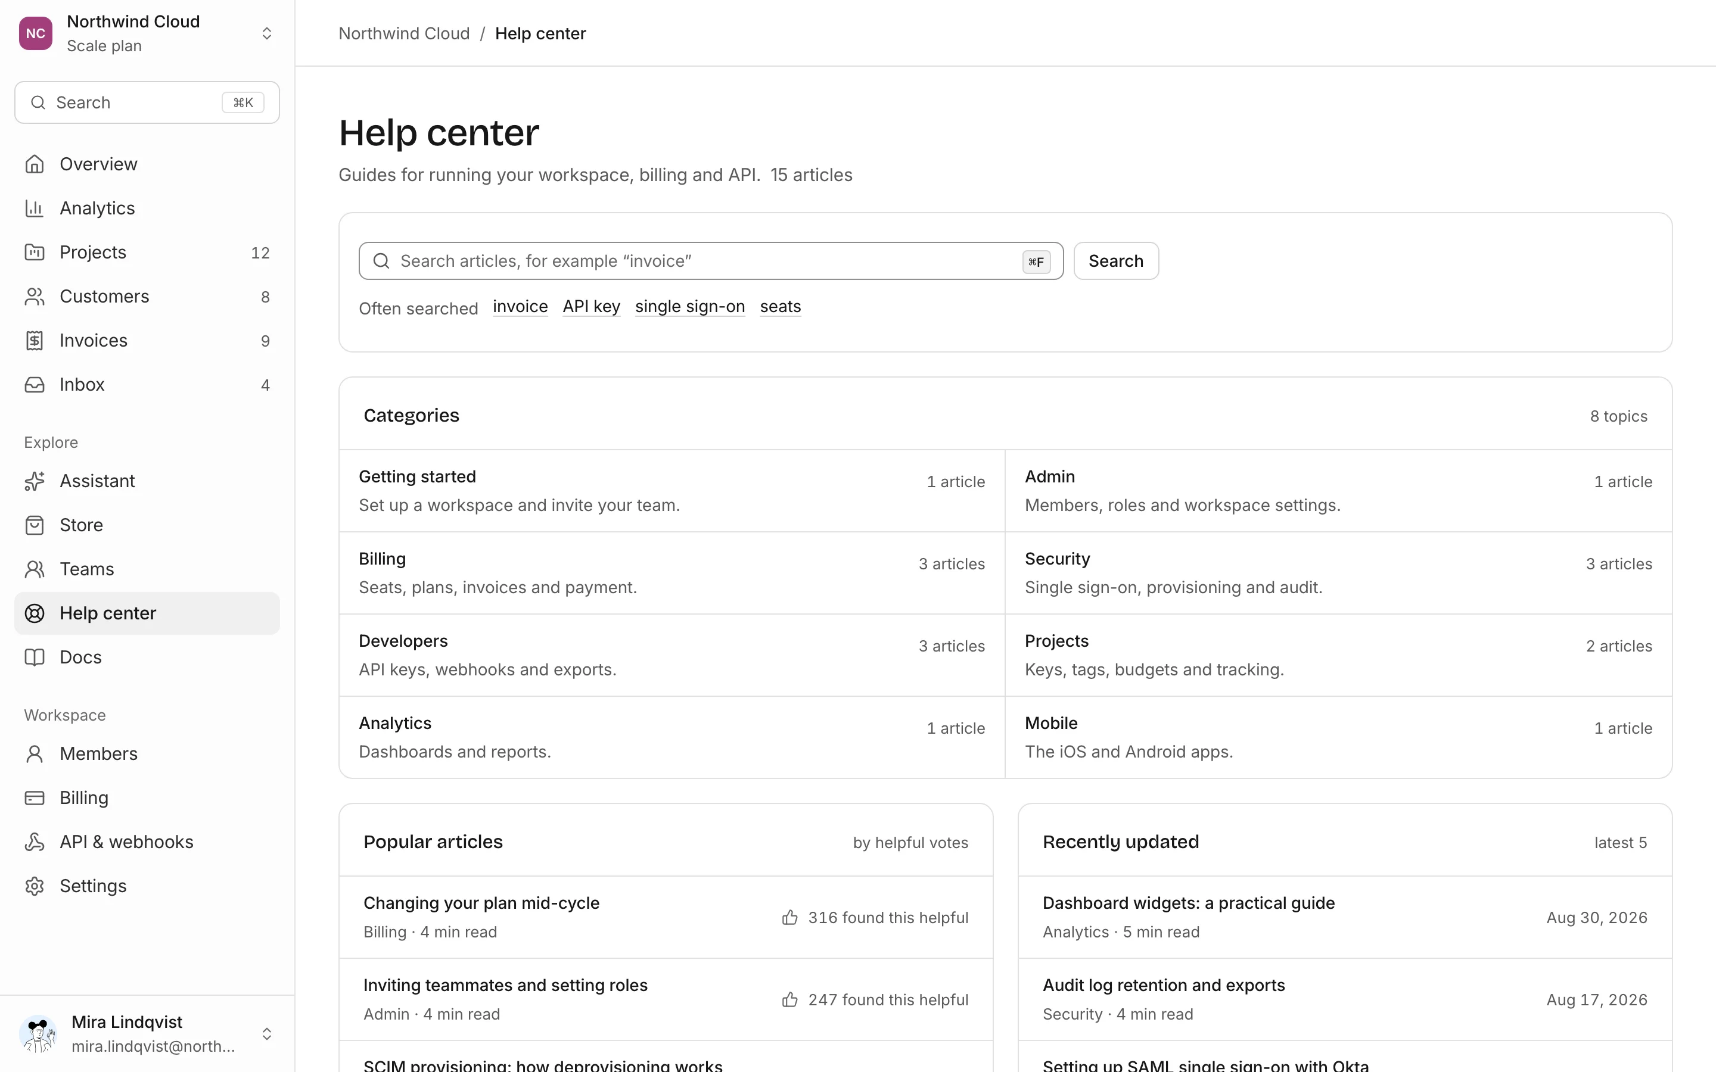This screenshot has height=1072, width=1716.
Task: Click the API & webhooks icon
Action: coord(34,842)
